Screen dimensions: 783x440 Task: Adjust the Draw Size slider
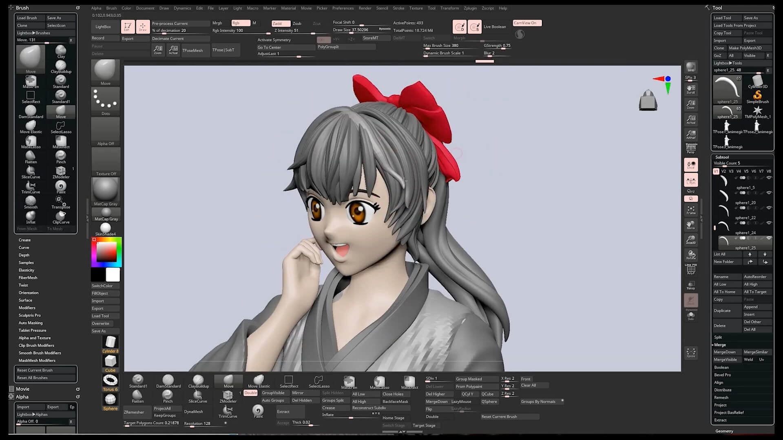(361, 30)
